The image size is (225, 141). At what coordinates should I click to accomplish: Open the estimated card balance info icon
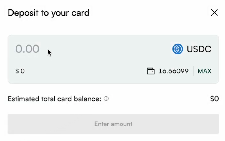pyautogui.click(x=106, y=99)
